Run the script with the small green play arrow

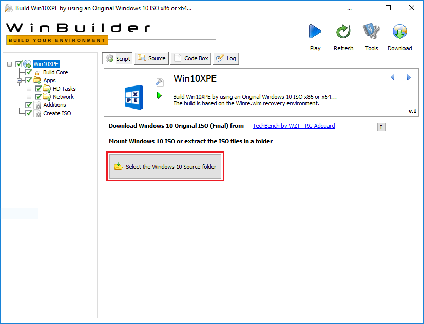[x=159, y=95]
